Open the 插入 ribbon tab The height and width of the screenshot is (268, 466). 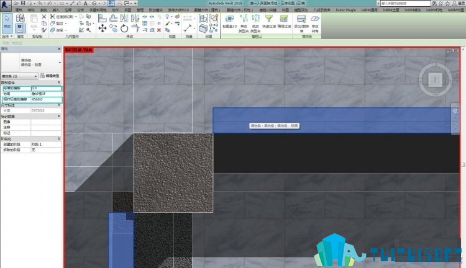pos(55,10)
